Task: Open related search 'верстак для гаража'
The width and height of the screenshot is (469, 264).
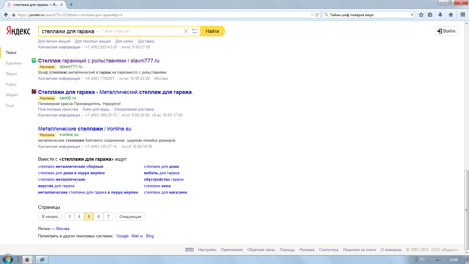Action: (x=56, y=186)
